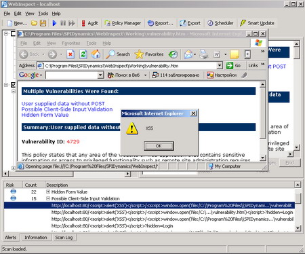Viewport: 305px width, 254px height.
Task: Open the Scheduler from the toolbar
Action: [x=220, y=23]
